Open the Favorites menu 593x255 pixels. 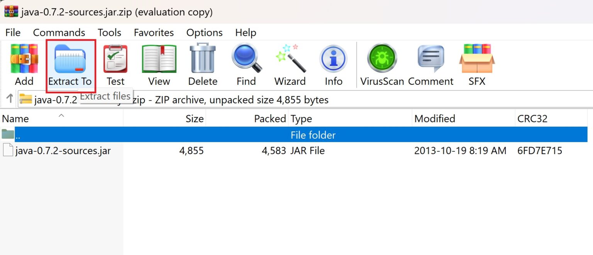[x=154, y=33]
